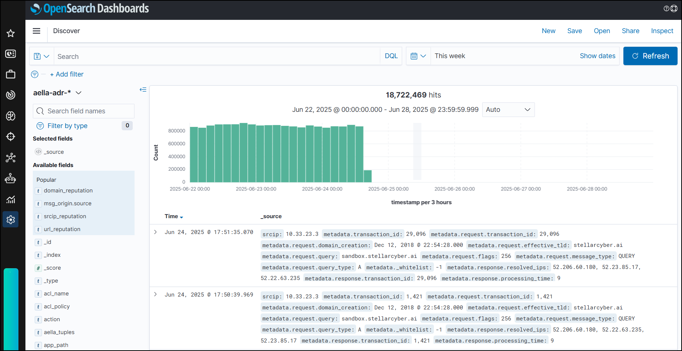
Task: Open the aella-adr-* index pattern dropdown
Action: pos(57,93)
